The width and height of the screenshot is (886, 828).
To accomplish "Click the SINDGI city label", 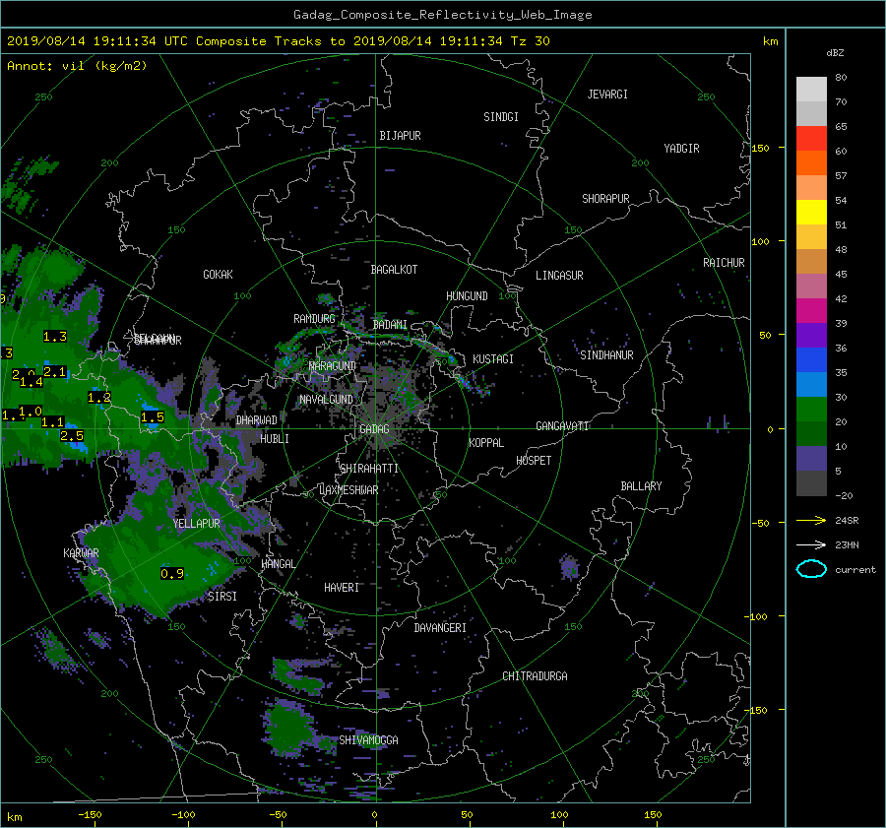I will [x=501, y=117].
